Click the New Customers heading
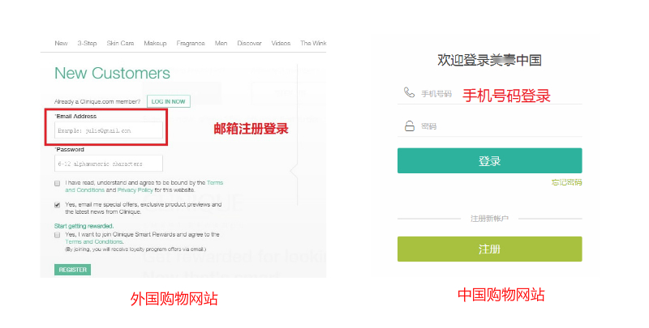The width and height of the screenshot is (649, 328). pyautogui.click(x=112, y=73)
